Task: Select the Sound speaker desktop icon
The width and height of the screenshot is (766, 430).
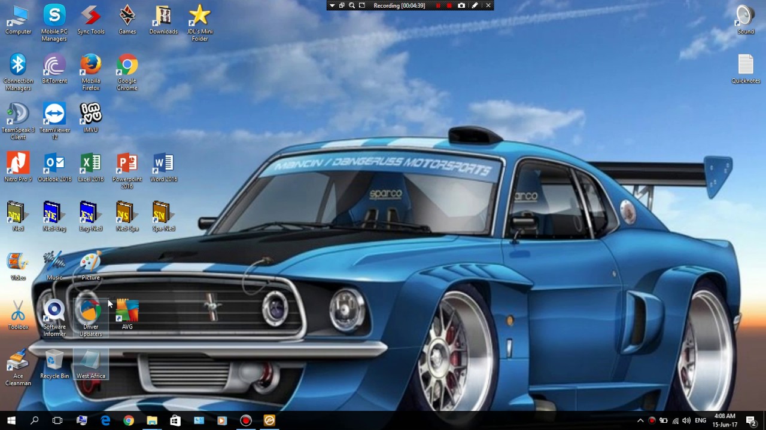Action: pyautogui.click(x=746, y=20)
